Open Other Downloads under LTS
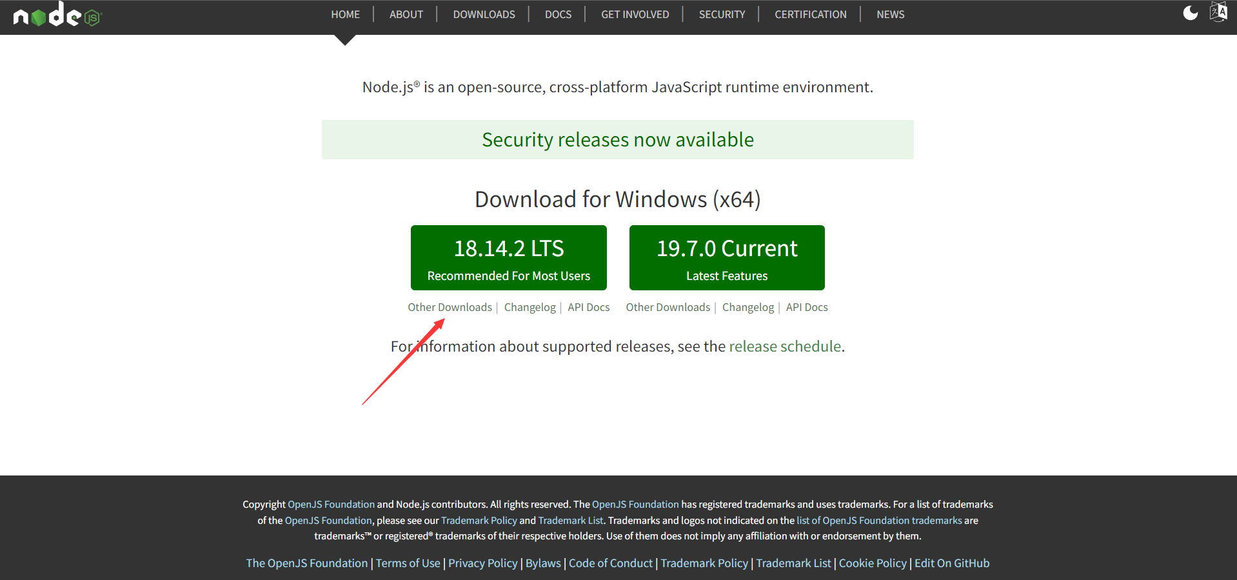This screenshot has width=1237, height=580. click(x=450, y=307)
